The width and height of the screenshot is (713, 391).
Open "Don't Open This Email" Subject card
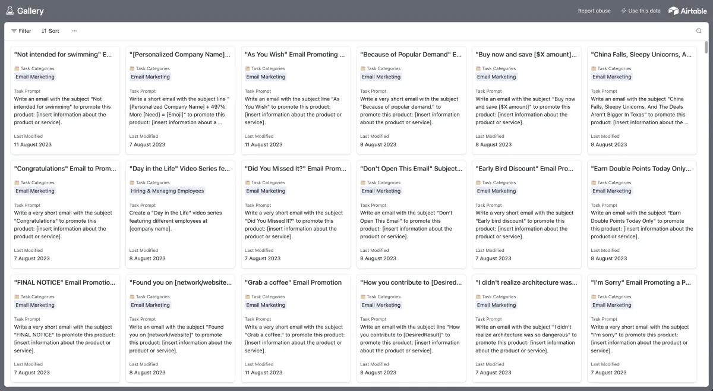click(x=411, y=214)
